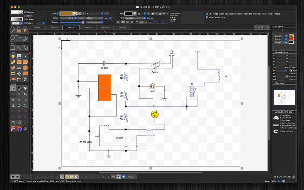The height and width of the screenshot is (190, 304).
Task: Click the rotate counterclockwise tool
Action: coord(19,106)
